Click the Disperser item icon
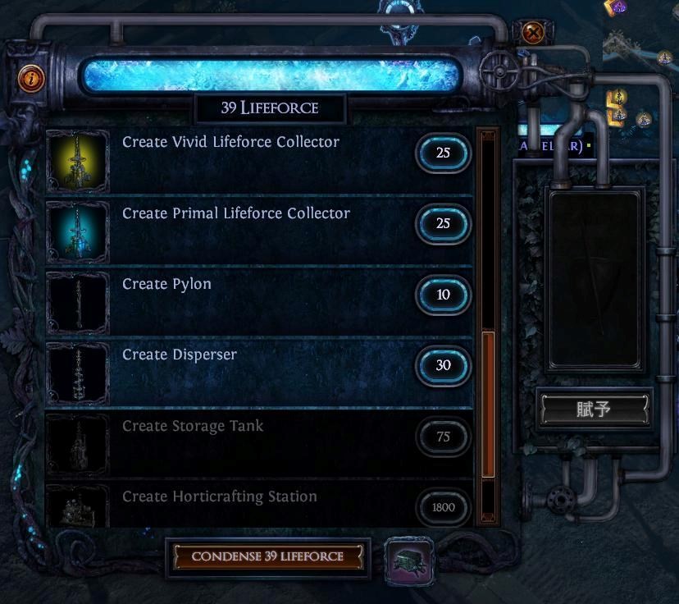 tap(78, 373)
